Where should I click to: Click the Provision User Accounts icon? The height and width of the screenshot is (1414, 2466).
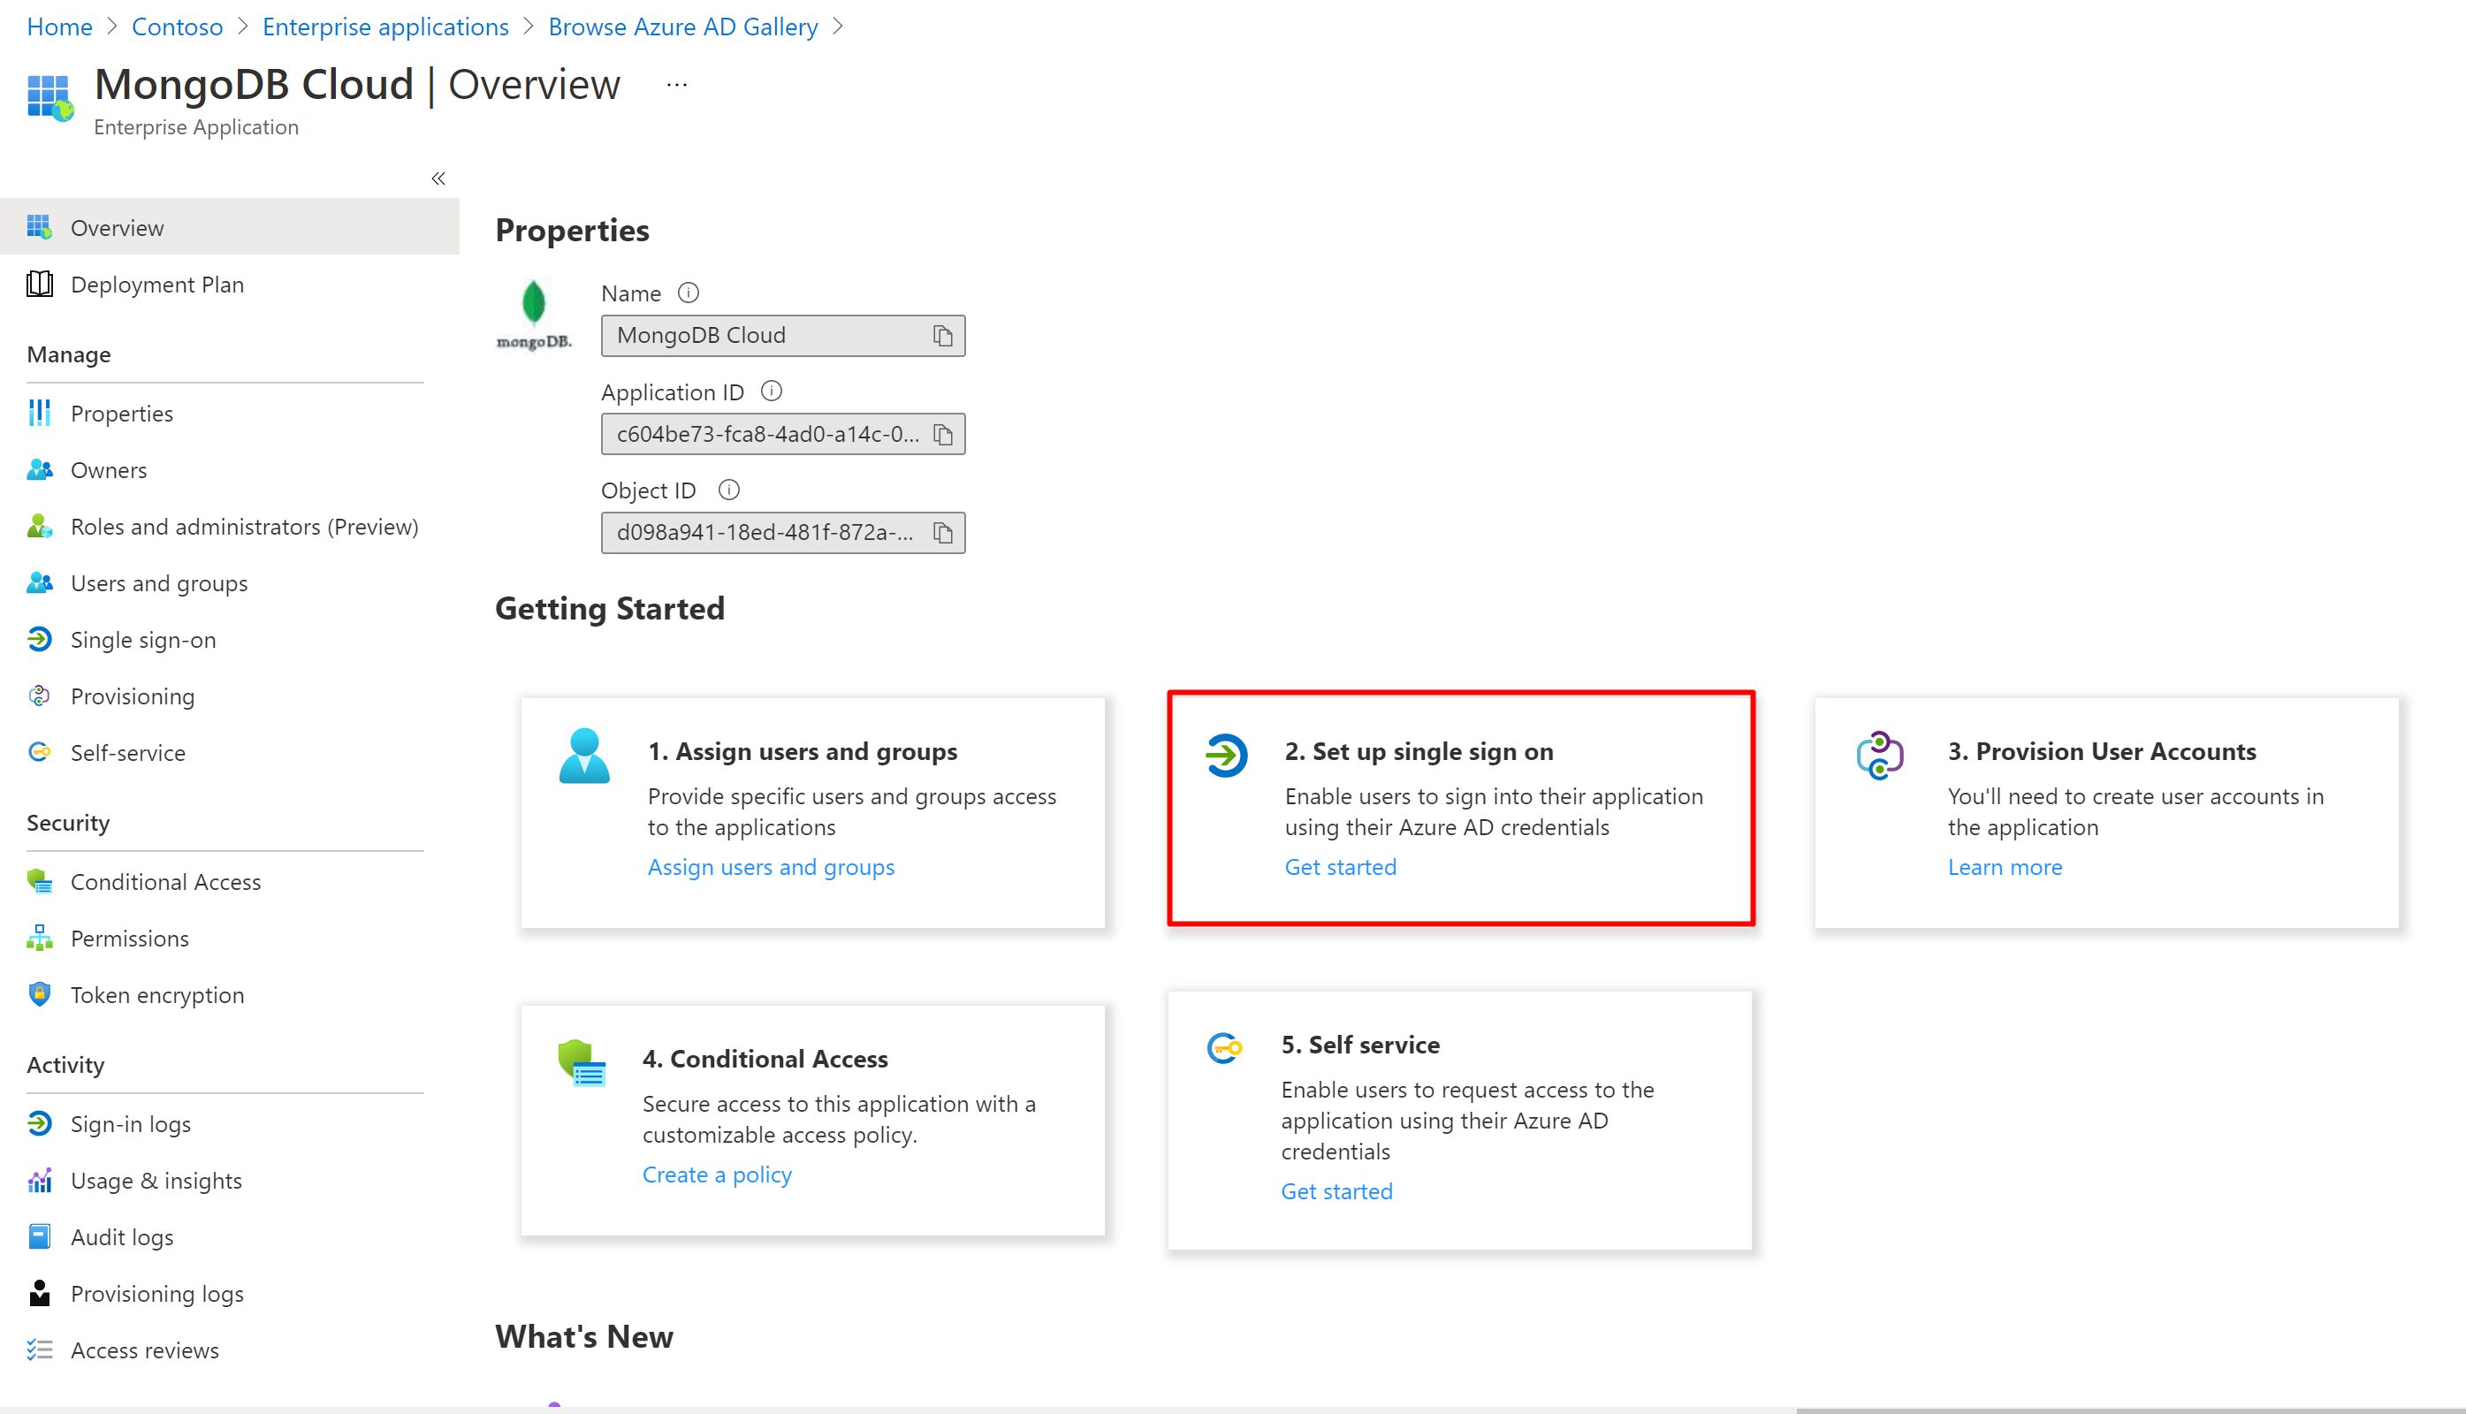tap(1879, 755)
